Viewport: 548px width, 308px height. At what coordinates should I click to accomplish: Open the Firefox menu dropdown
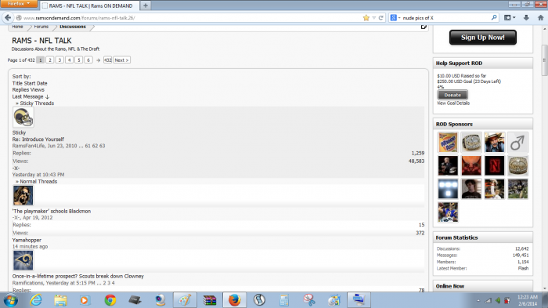(19, 4)
